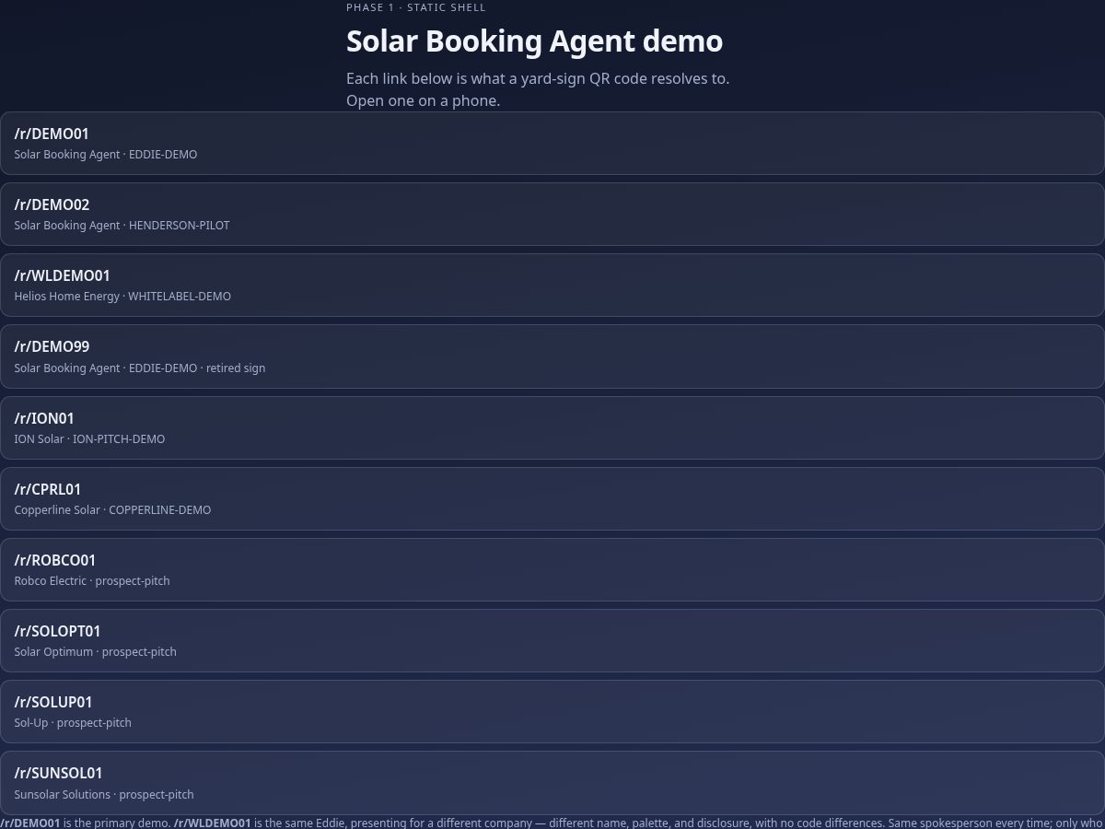Screen dimensions: 1105x829
Task: Click the 'Solar Booking Agent demo' heading
Action: pyautogui.click(x=534, y=41)
